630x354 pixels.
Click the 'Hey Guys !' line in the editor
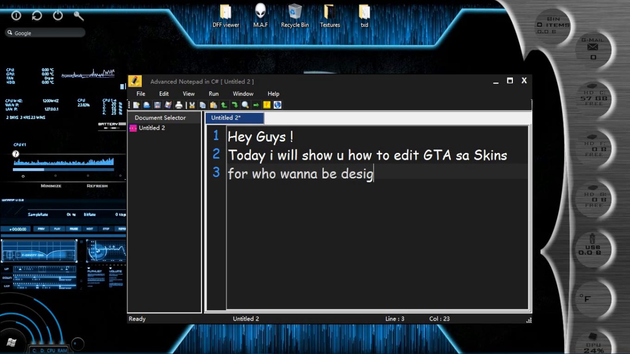(x=260, y=137)
